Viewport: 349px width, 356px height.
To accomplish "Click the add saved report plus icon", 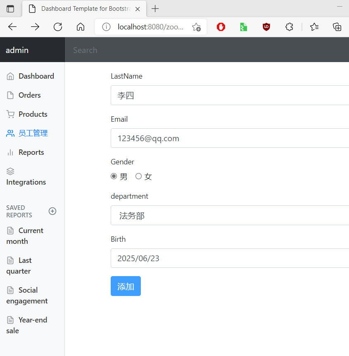I will pos(52,211).
